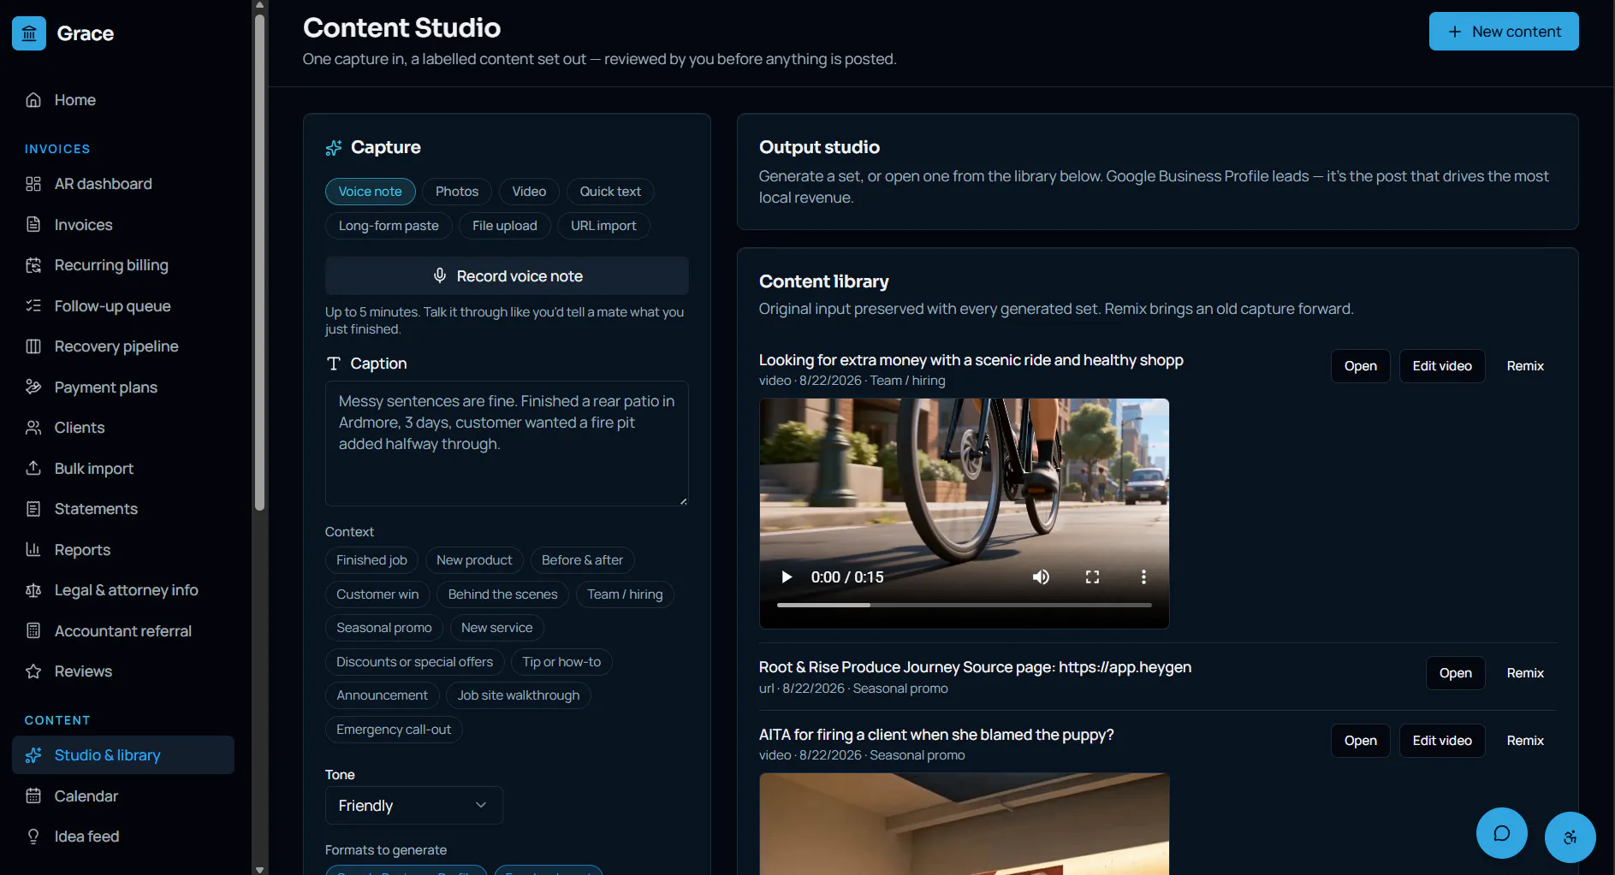Select the Long-form paste capture type
This screenshot has width=1615, height=875.
[389, 226]
